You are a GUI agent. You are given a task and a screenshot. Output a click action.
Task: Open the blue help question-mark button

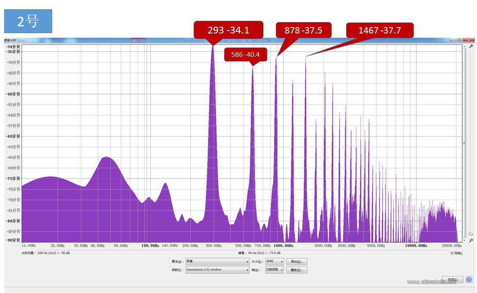click(469, 279)
